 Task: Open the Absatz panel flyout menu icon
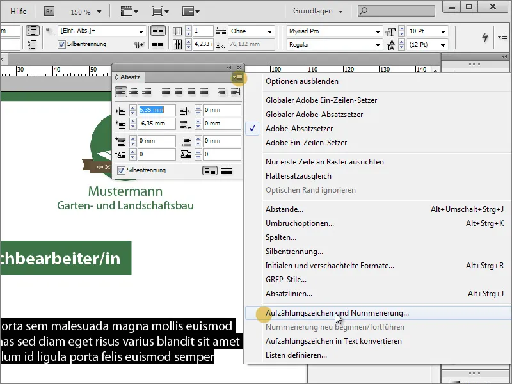coord(237,77)
